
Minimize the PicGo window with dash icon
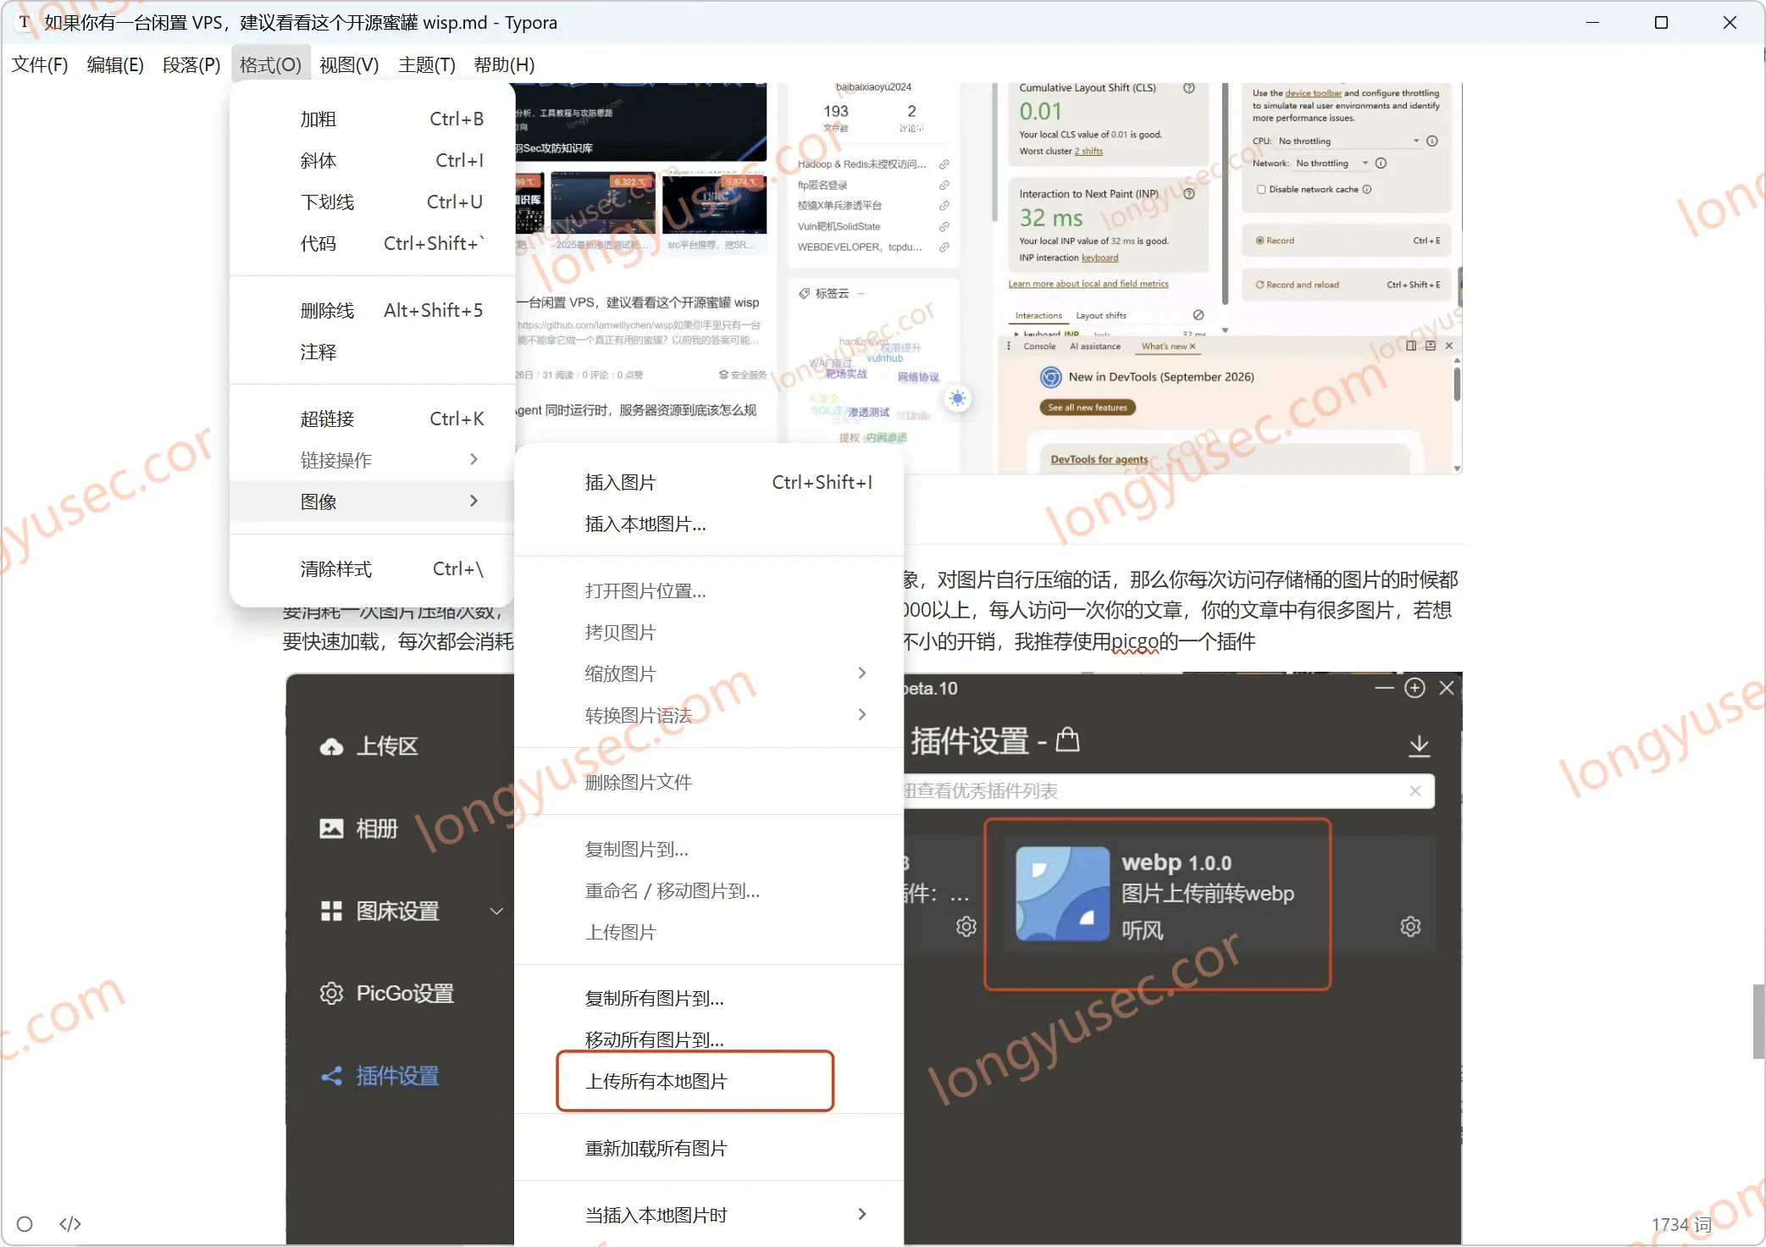(x=1384, y=688)
